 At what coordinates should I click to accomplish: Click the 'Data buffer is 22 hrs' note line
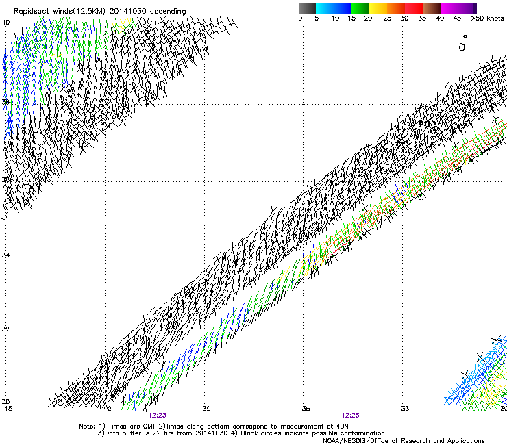point(241,433)
